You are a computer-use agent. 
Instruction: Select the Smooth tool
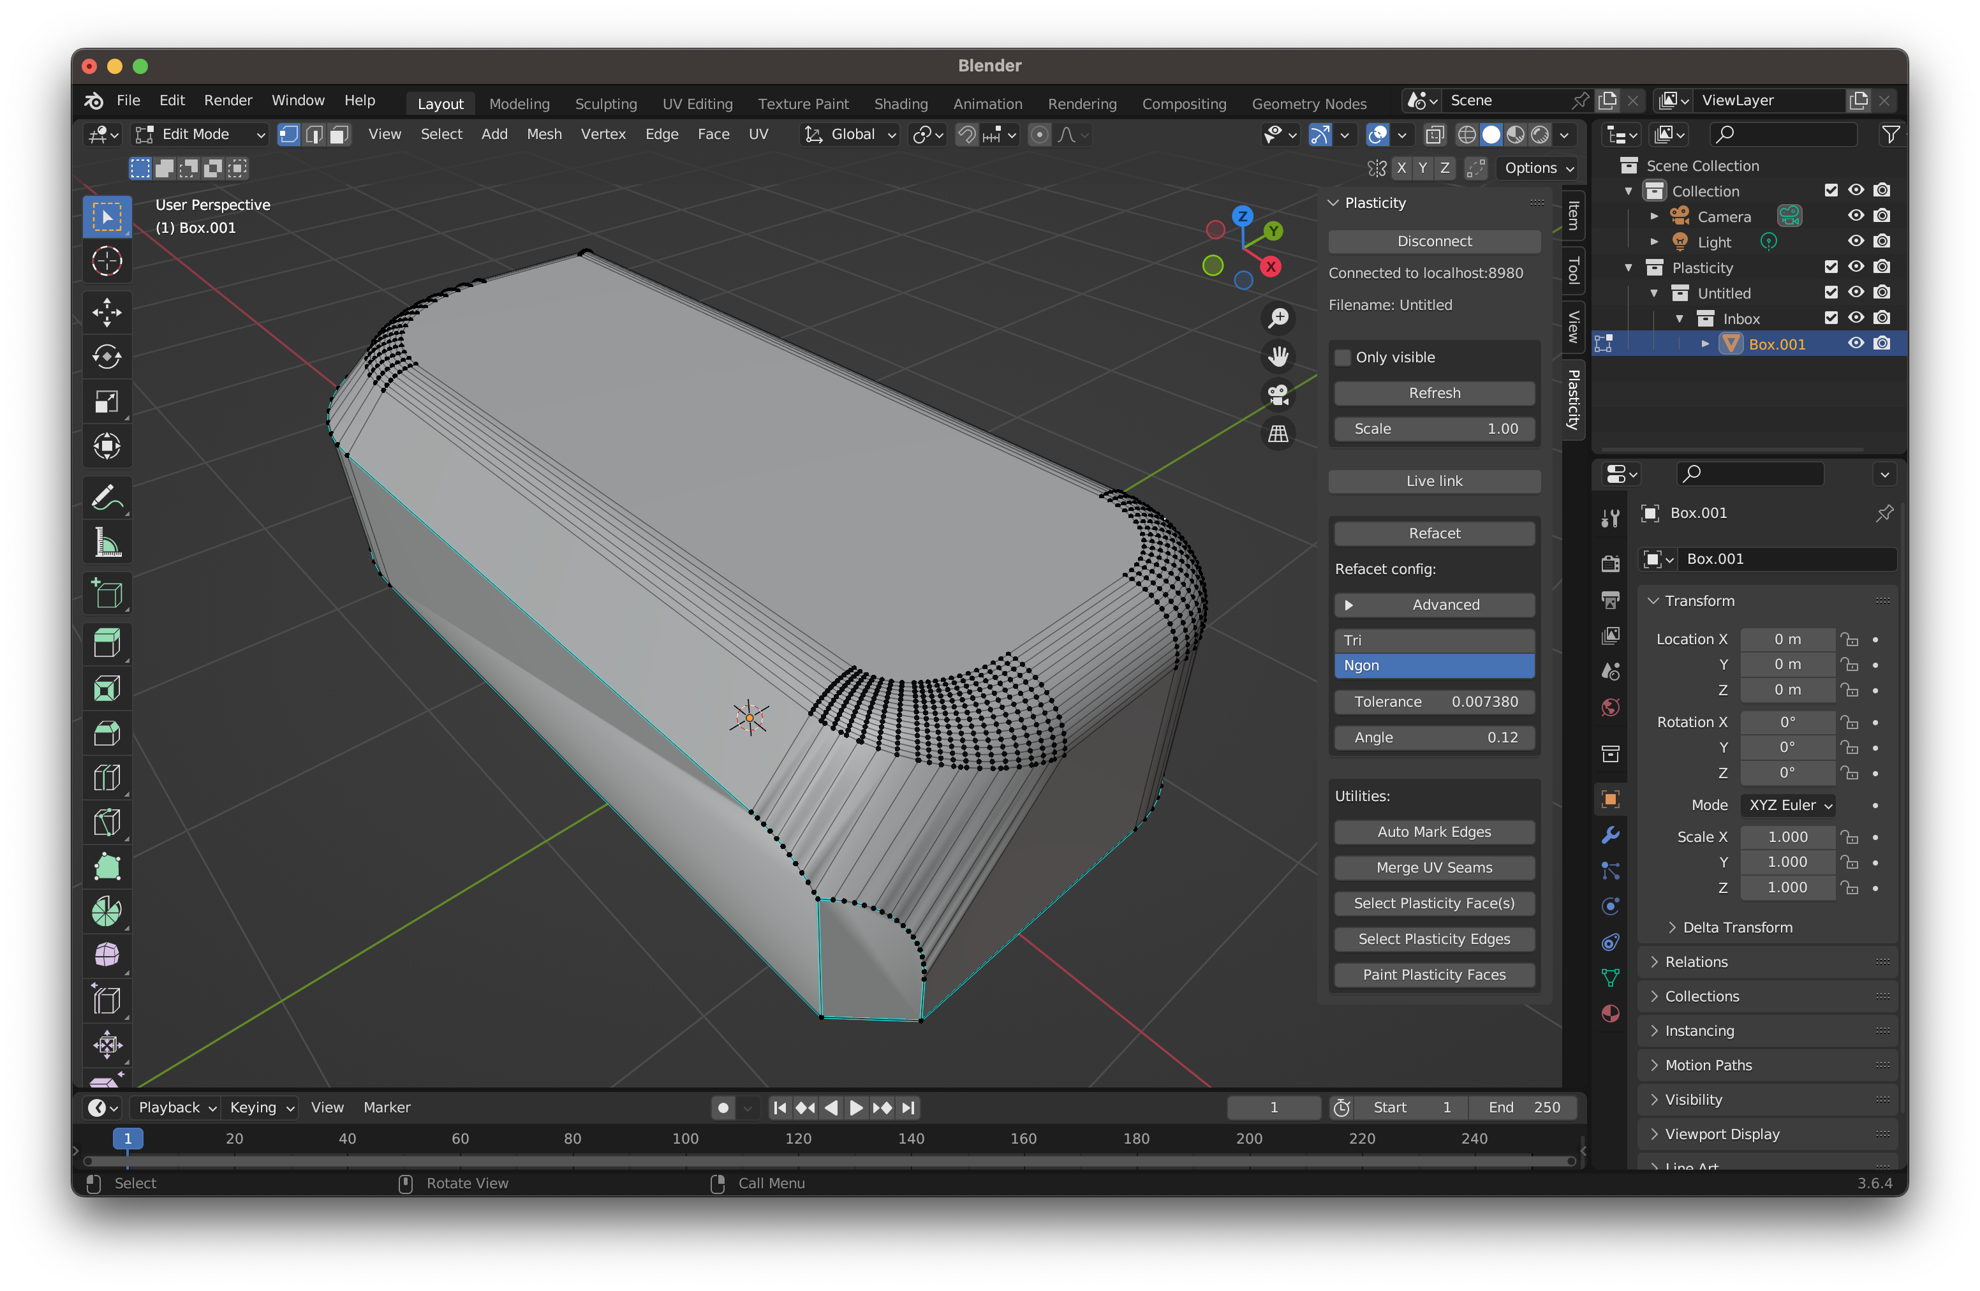tap(107, 955)
